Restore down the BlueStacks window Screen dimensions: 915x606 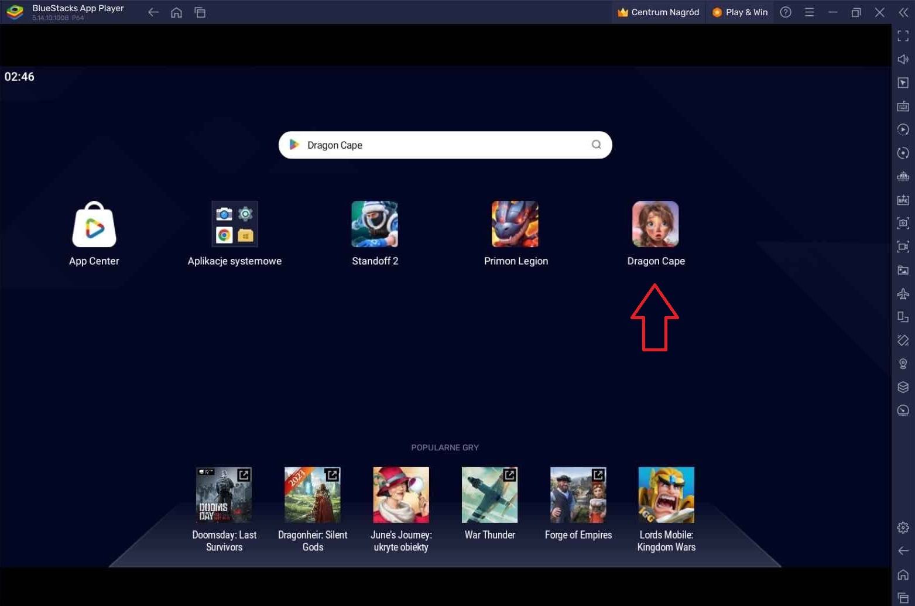856,12
